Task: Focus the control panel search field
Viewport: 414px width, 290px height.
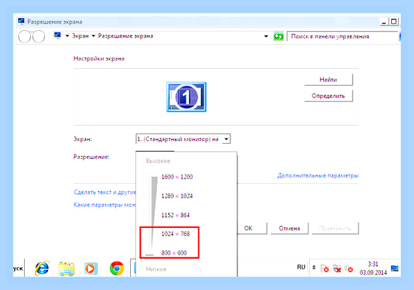Action: point(342,36)
